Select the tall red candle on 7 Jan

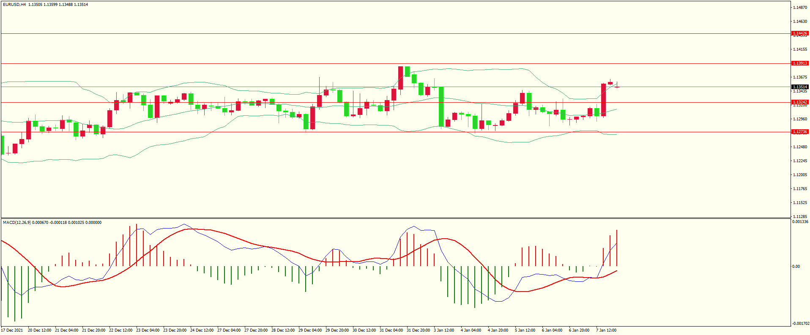pos(604,100)
